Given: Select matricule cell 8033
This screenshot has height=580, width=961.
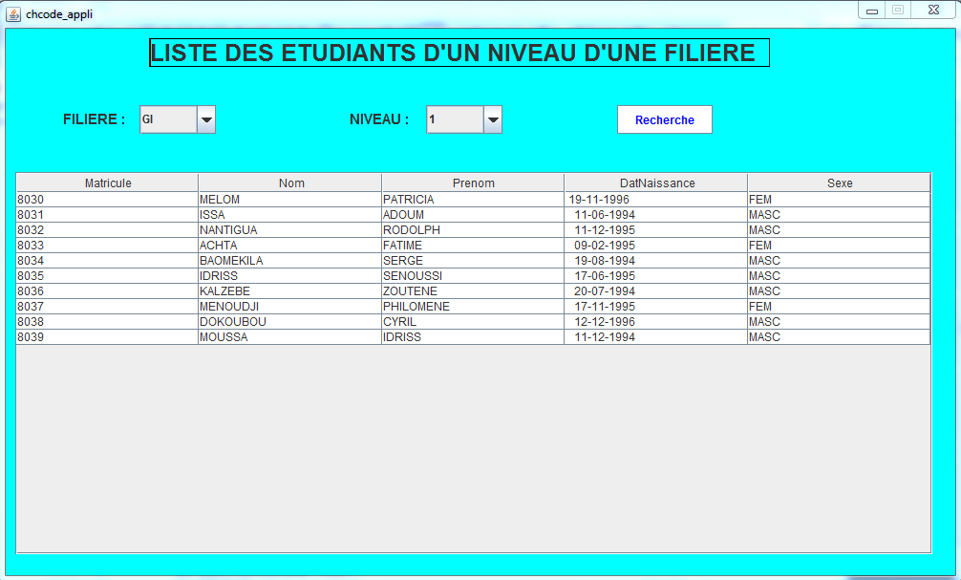Looking at the screenshot, I should point(107,246).
